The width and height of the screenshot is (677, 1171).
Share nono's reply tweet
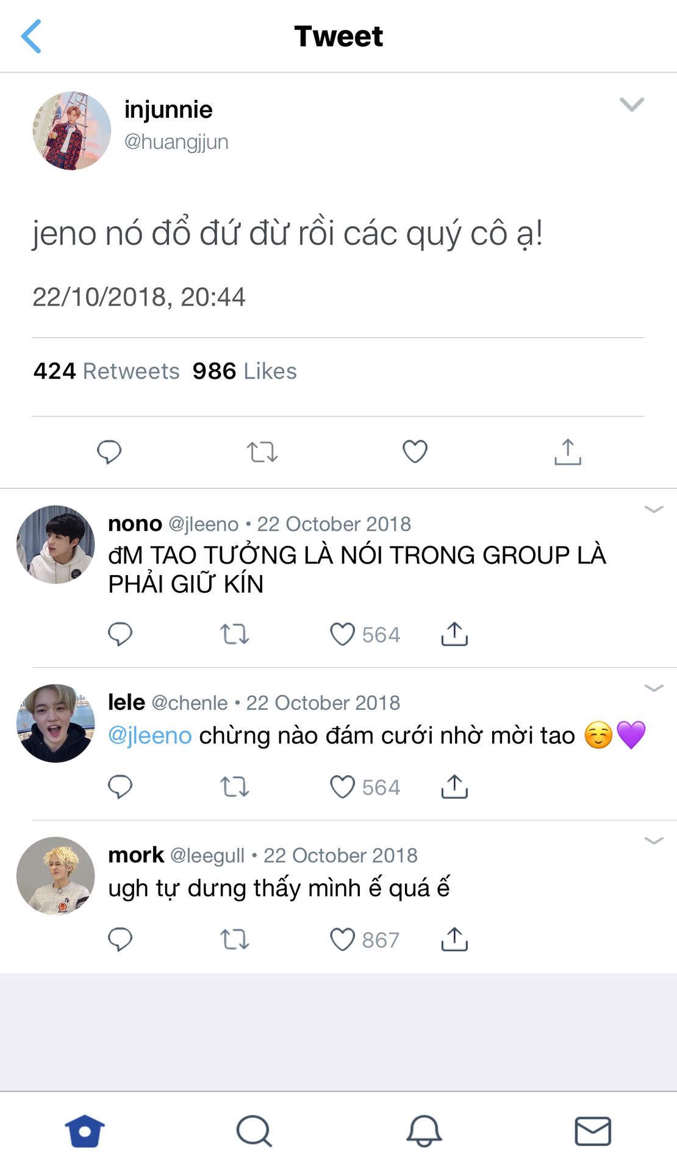tap(454, 634)
